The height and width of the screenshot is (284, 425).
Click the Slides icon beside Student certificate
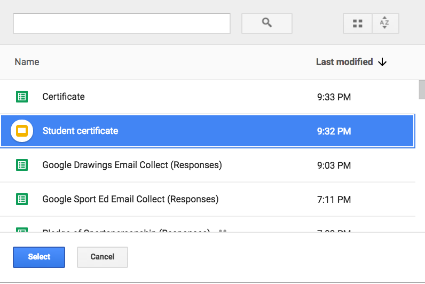pyautogui.click(x=22, y=131)
